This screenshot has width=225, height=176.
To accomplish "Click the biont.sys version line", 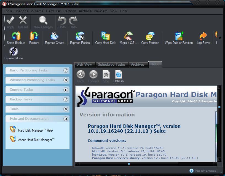I will coord(129,154).
